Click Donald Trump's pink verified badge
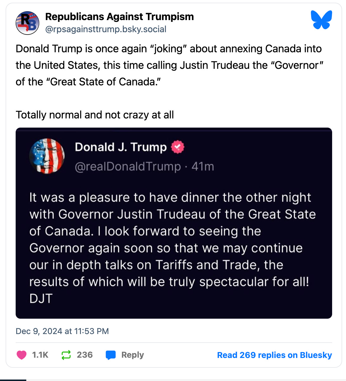346x381 pixels. pyautogui.click(x=177, y=147)
